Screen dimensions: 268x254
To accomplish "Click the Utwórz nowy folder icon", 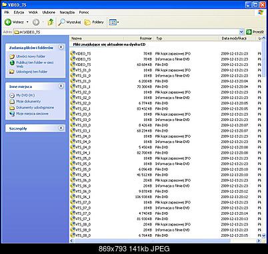I will (12, 57).
